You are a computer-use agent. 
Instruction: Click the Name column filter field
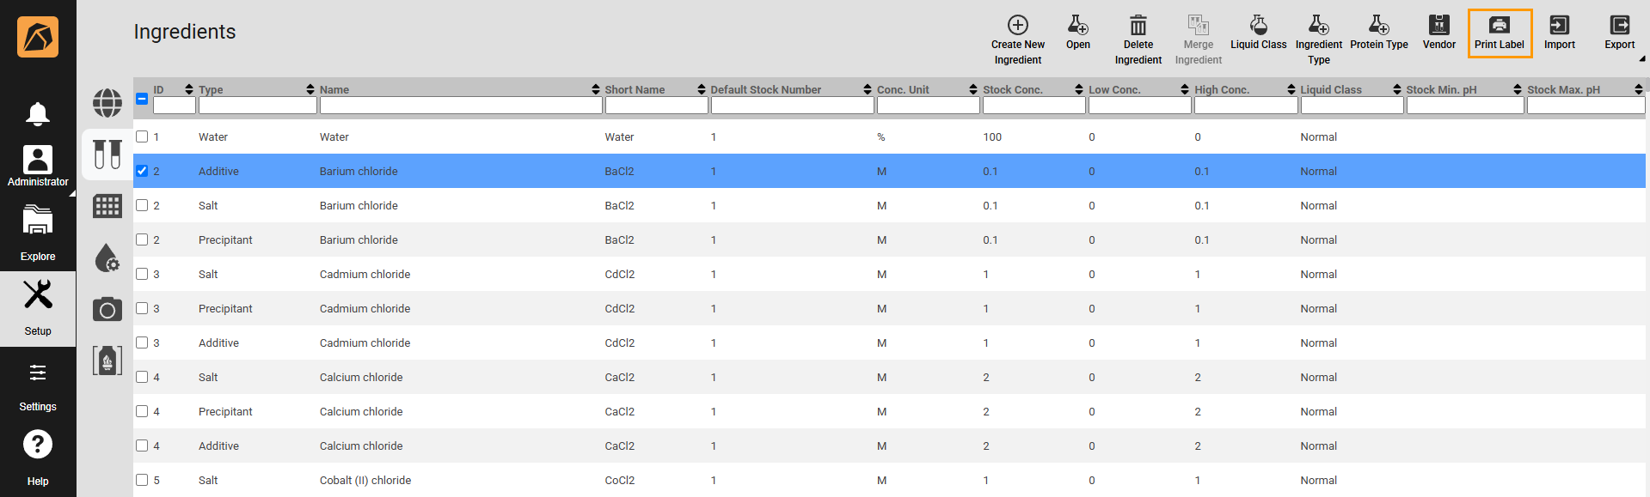click(460, 106)
